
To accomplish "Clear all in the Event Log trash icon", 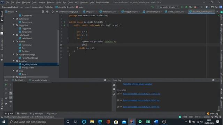I will [x=114, y=89].
